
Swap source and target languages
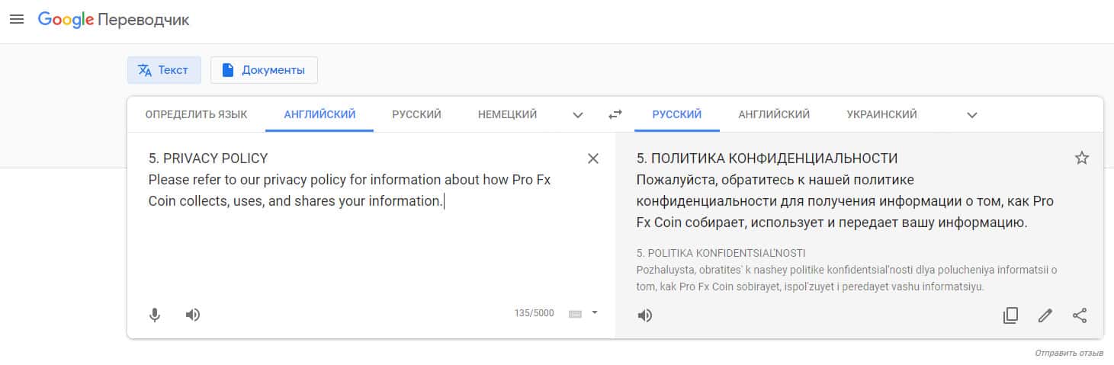(x=615, y=114)
